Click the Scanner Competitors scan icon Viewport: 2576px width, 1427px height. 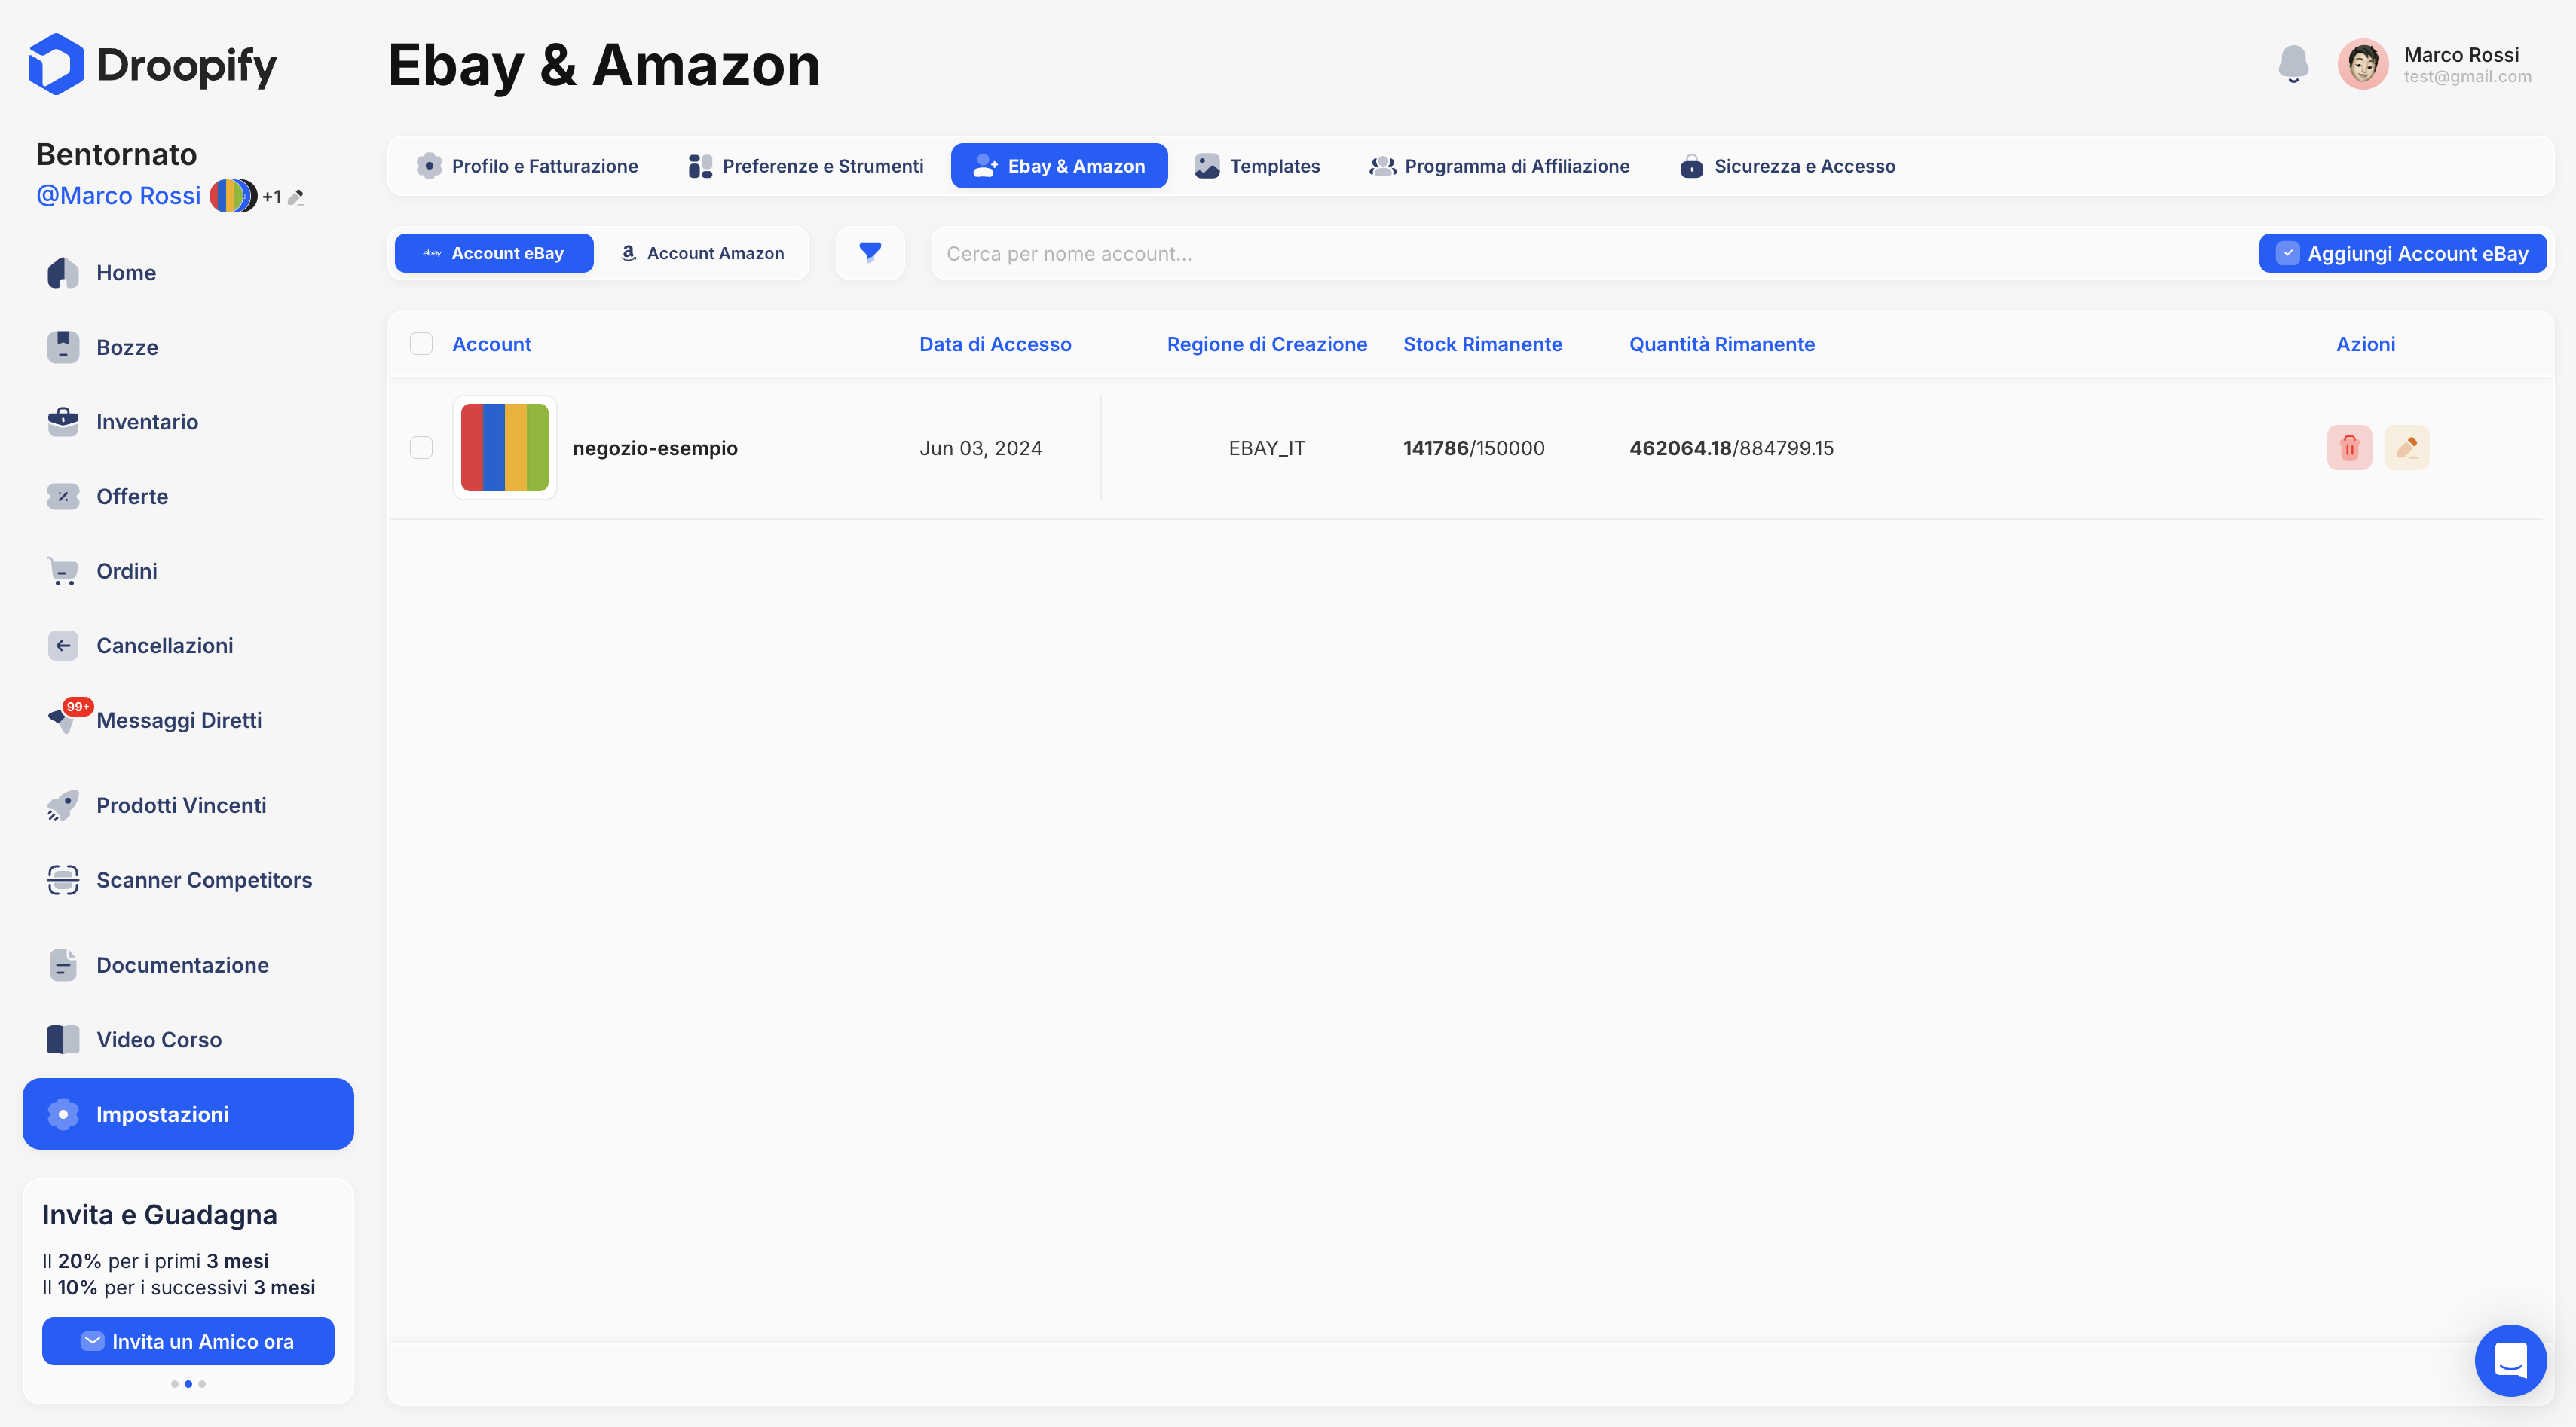(x=63, y=880)
